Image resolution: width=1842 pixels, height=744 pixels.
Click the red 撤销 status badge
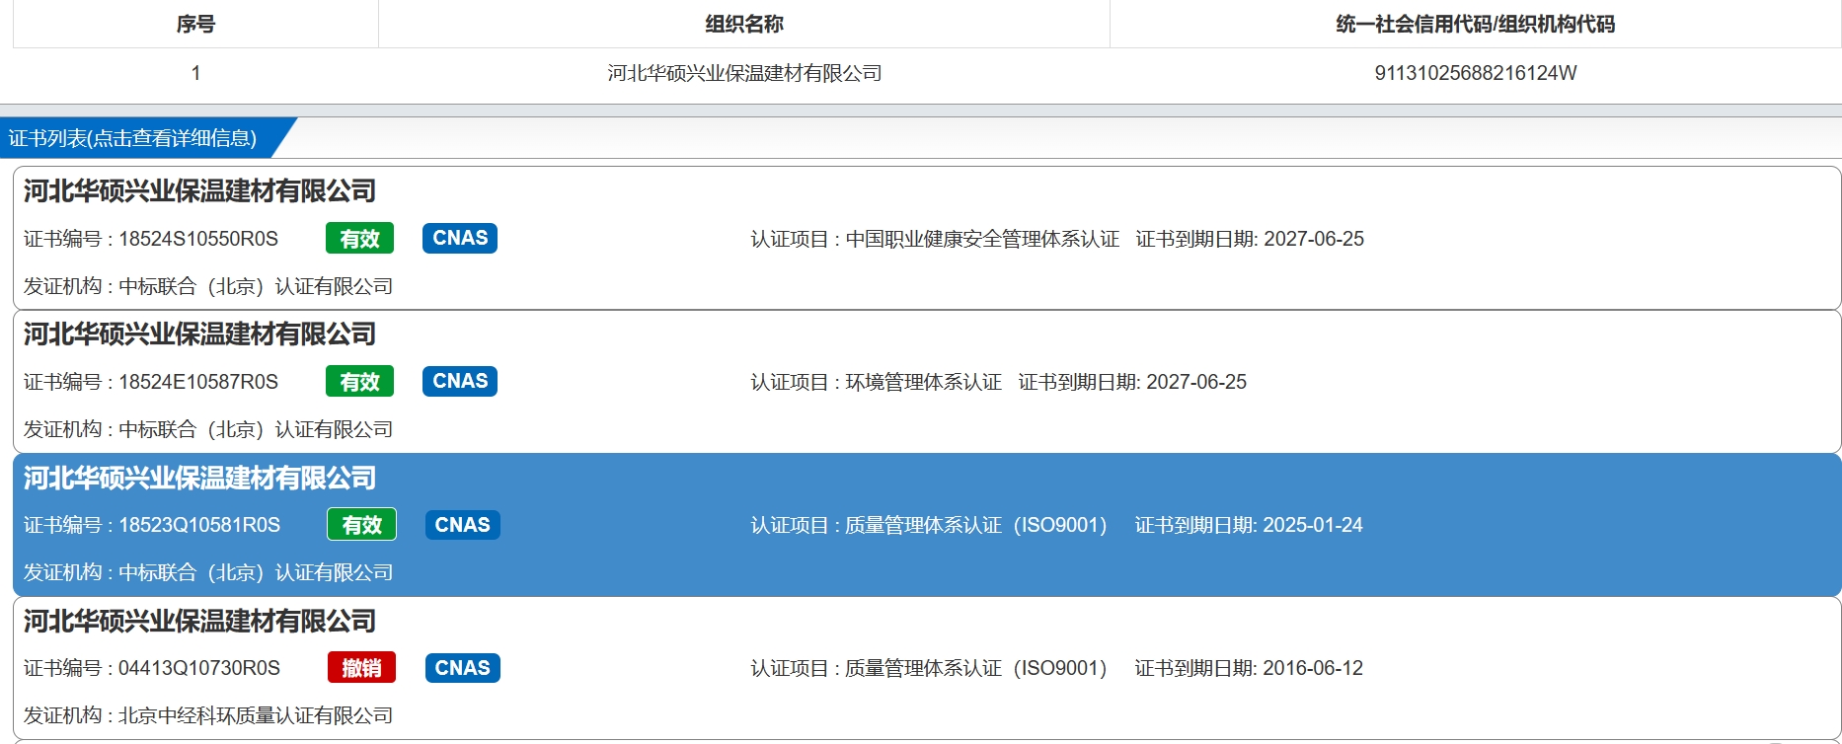[x=361, y=668]
